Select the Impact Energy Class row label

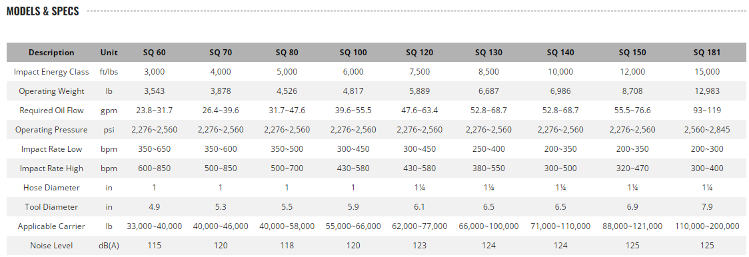point(51,72)
